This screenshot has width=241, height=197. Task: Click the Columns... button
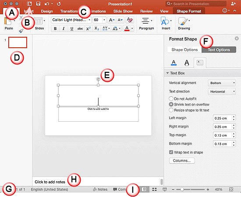(x=182, y=161)
